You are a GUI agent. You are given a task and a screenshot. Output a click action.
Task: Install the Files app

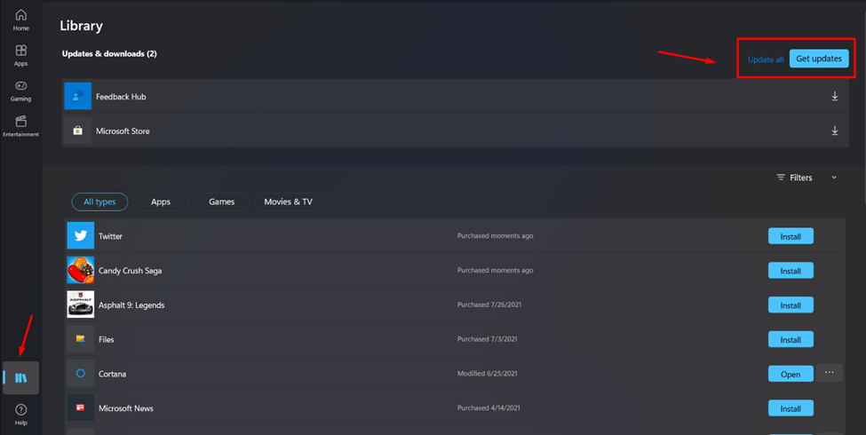pos(791,339)
